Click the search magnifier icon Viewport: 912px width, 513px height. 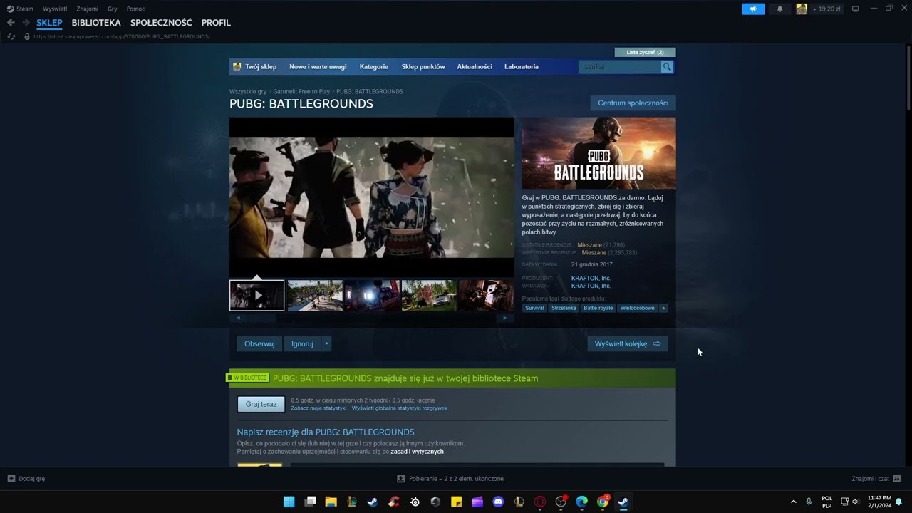click(667, 66)
